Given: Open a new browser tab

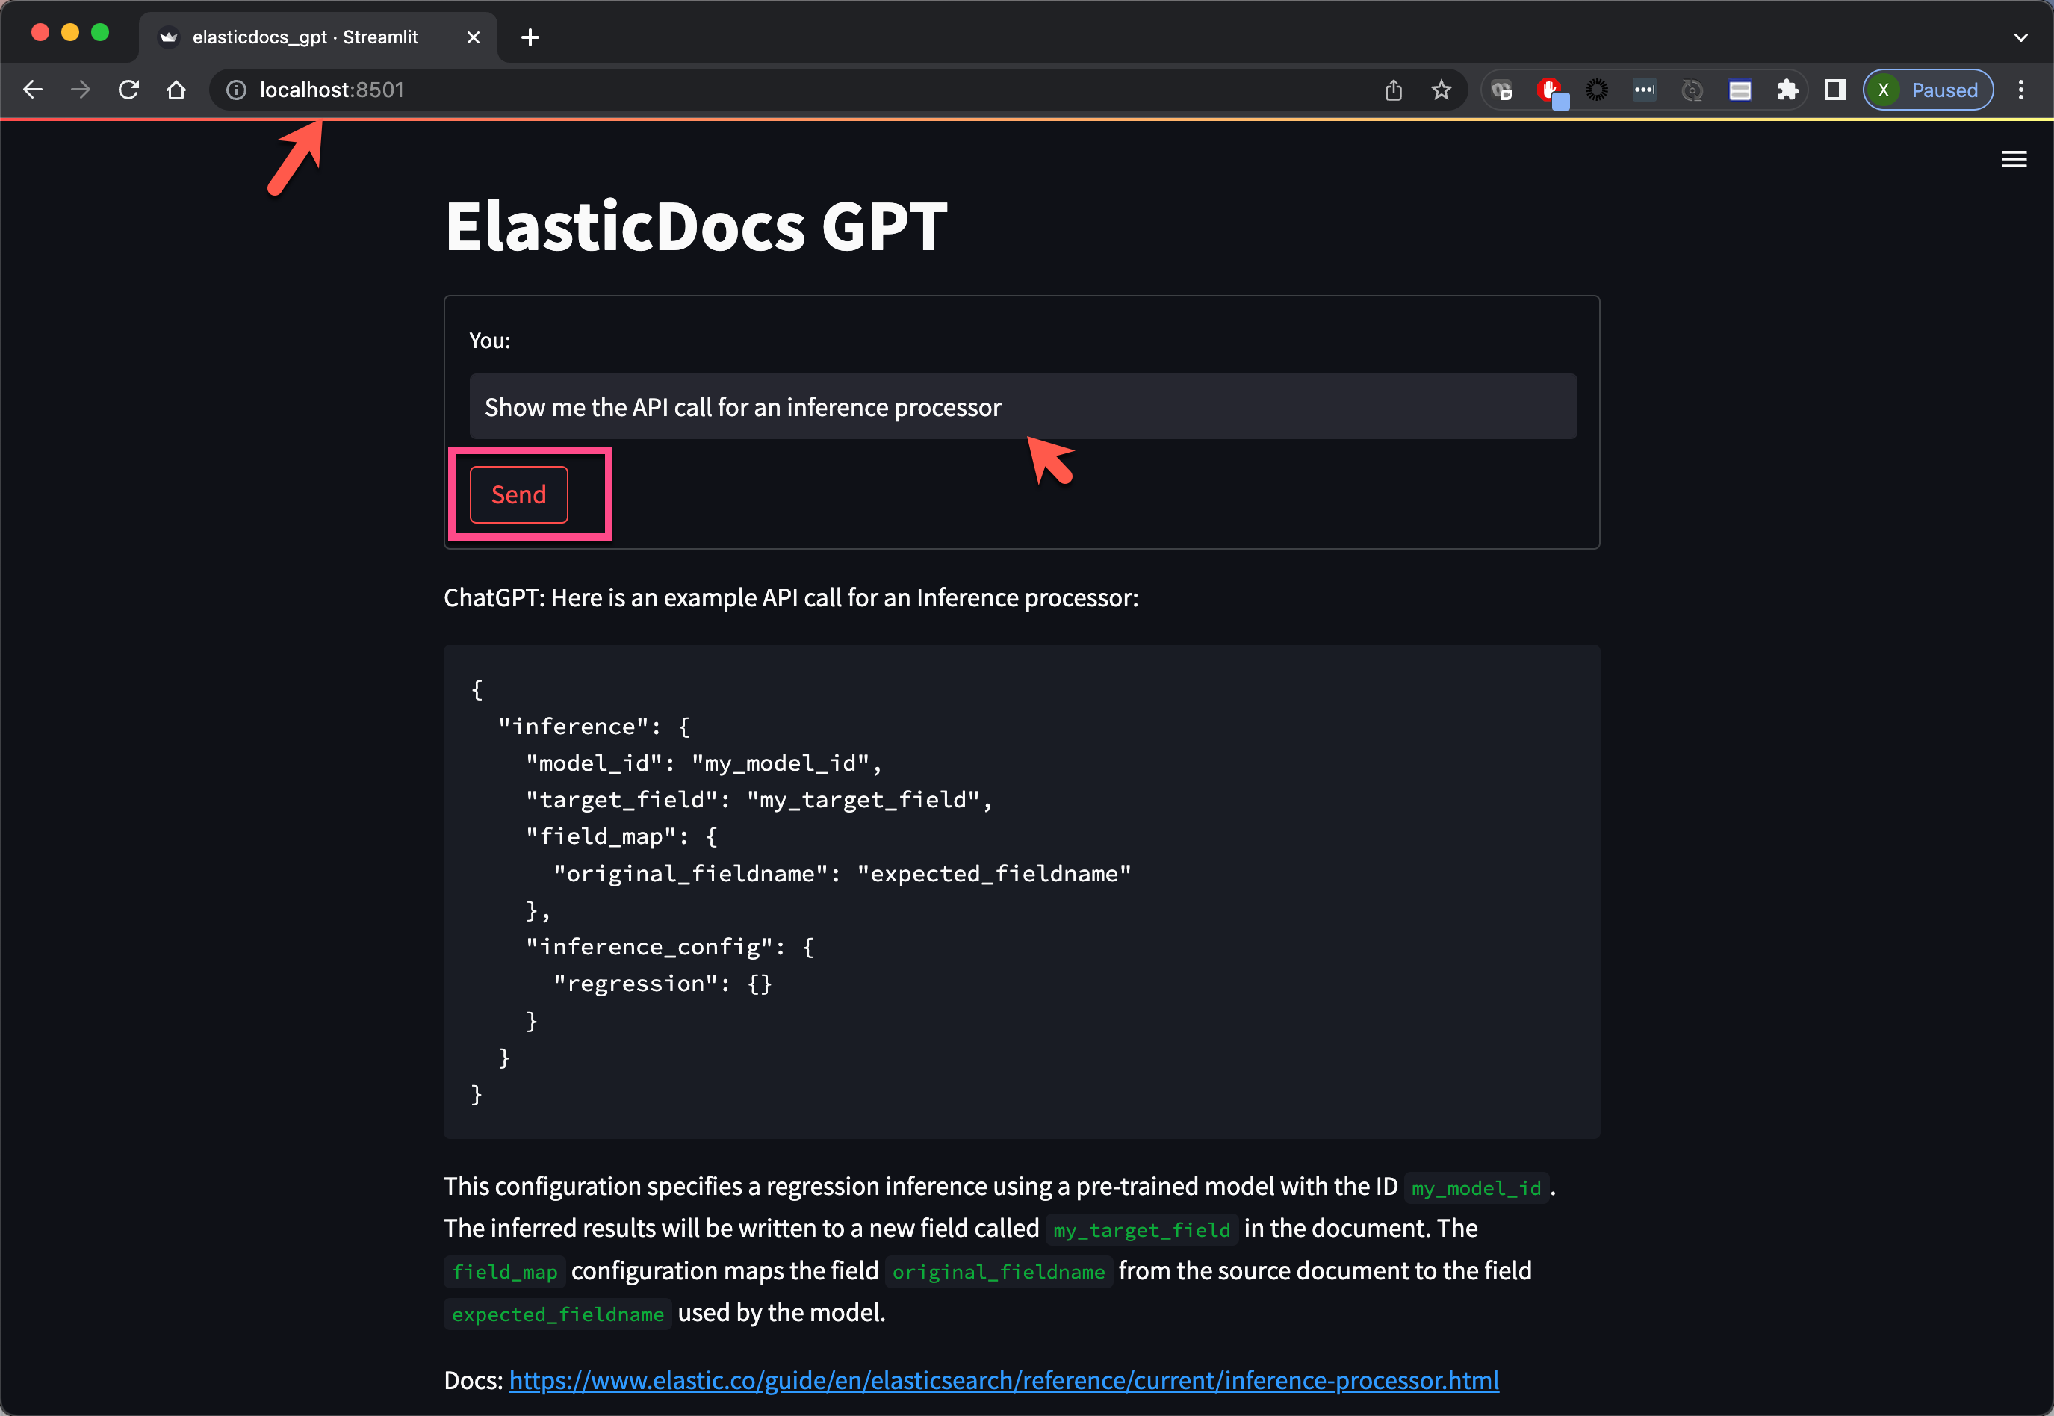Looking at the screenshot, I should 530,37.
